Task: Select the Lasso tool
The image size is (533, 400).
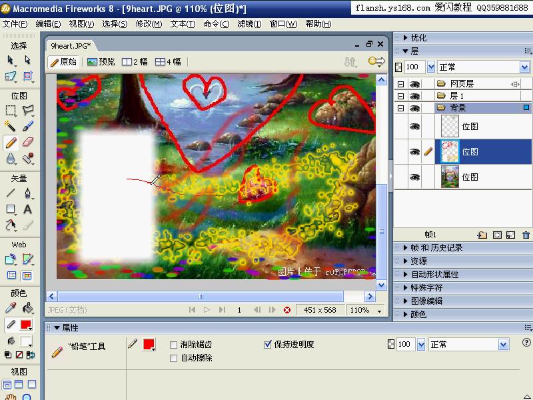Action: point(28,110)
